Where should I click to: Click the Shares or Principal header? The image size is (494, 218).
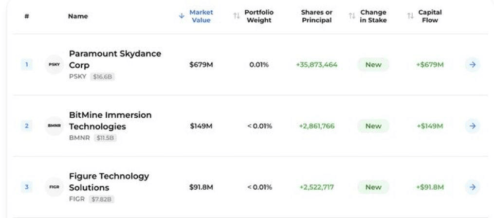point(316,16)
